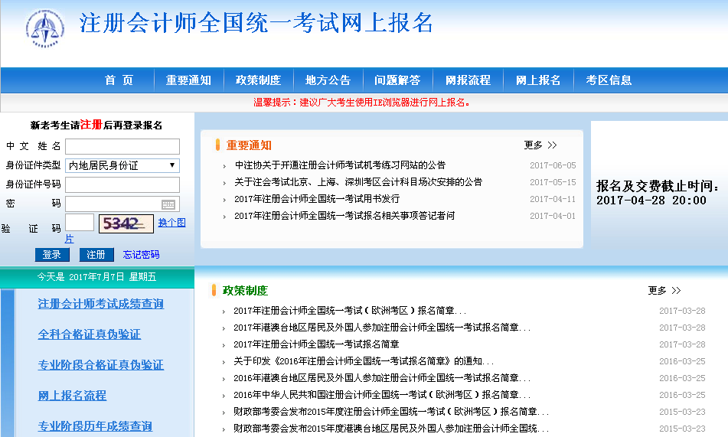Click the site title 注册会计师全国统一考试网上报名
The height and width of the screenshot is (437, 728).
pyautogui.click(x=256, y=23)
